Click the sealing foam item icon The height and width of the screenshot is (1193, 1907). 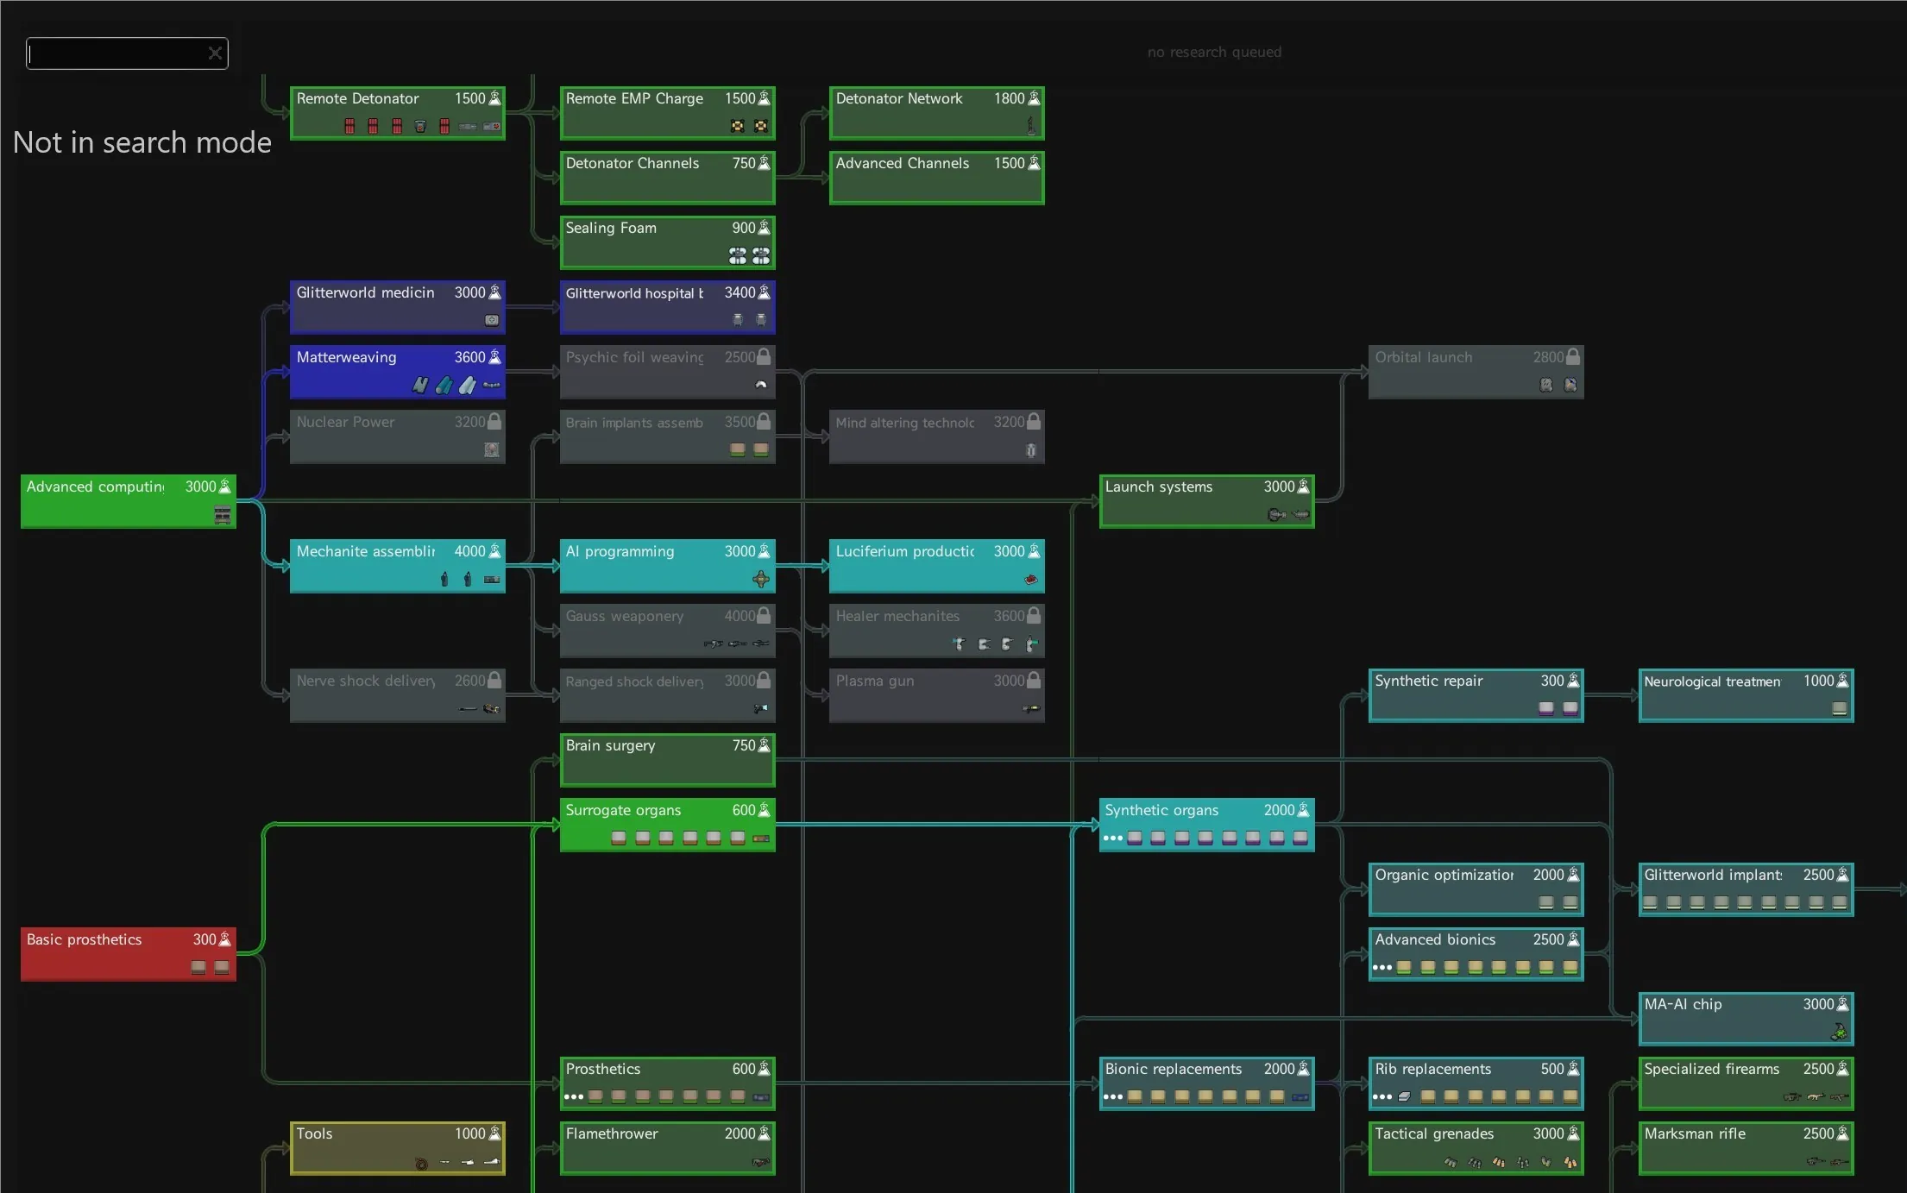[x=738, y=255]
